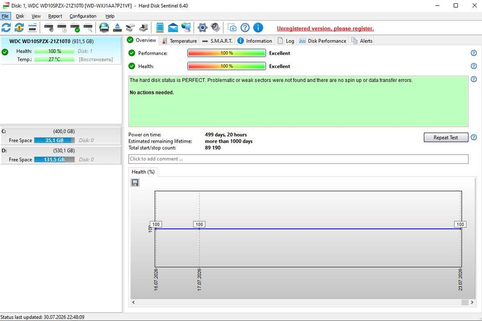Click the globe-over-disk toolbar icon
Image resolution: width=482 pixels, height=321 pixels.
point(104,27)
